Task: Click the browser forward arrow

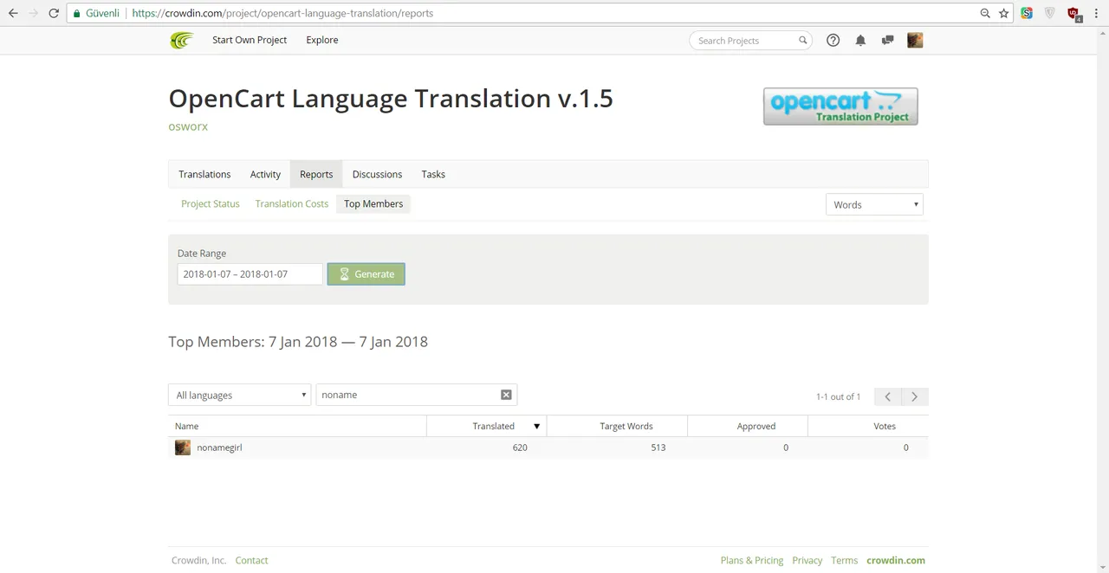Action: point(34,13)
